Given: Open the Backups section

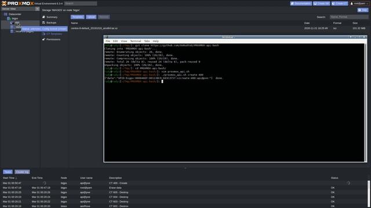Looking at the screenshot, I should (52, 23).
